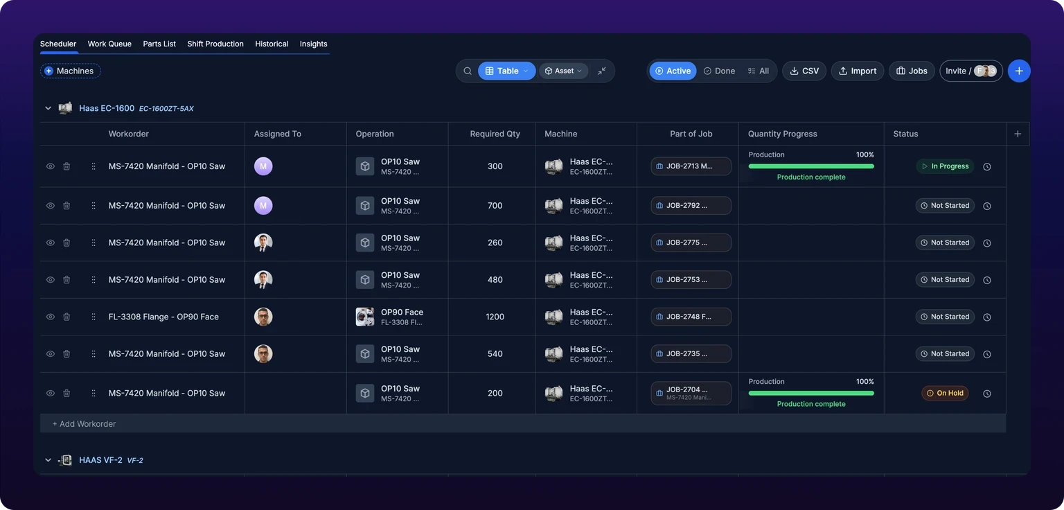
Task: Click the HAAS VF-2 machine group icon
Action: tap(66, 460)
